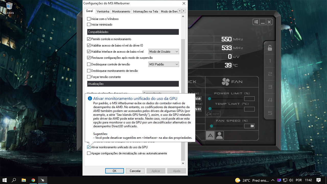Click the settings window vertical scrollbar thumb
327x184 pixels.
click(x=183, y=100)
